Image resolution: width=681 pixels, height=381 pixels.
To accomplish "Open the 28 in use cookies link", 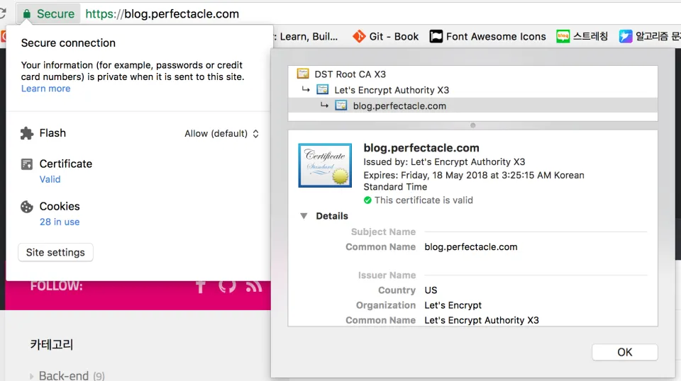I will pos(60,222).
